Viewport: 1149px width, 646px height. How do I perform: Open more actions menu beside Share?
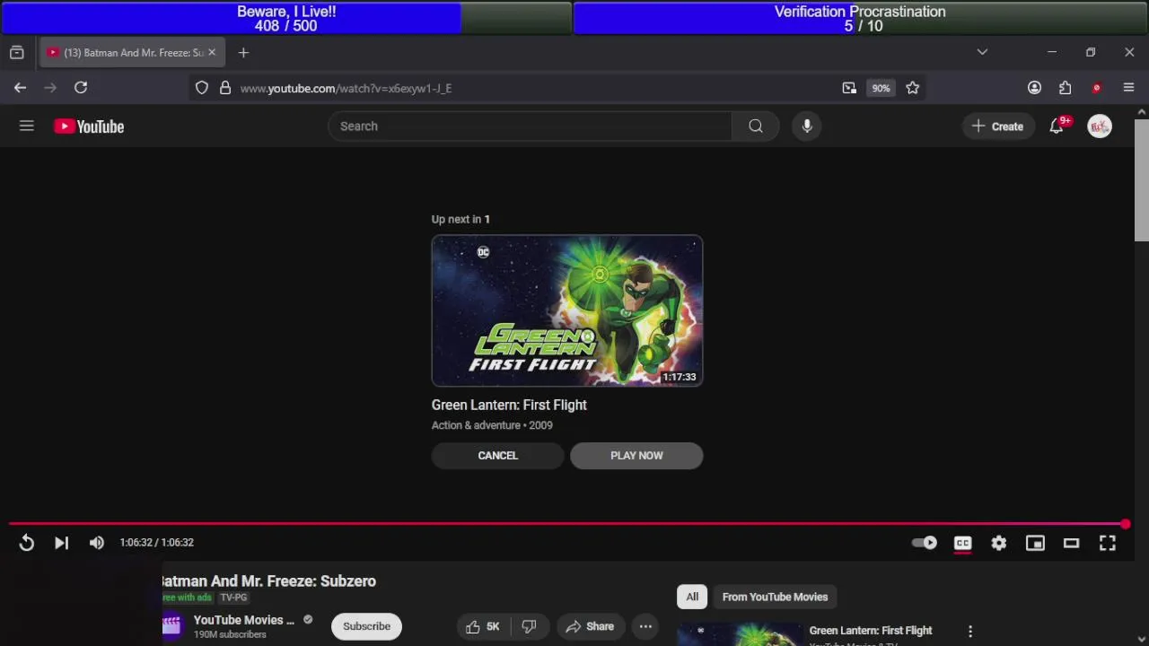coord(645,626)
